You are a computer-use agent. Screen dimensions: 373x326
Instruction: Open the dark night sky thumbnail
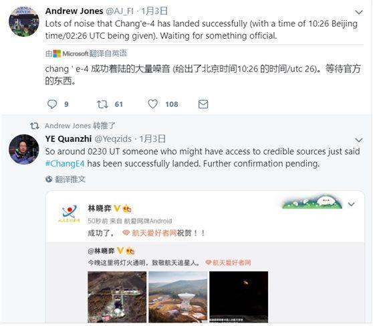tap(239, 297)
